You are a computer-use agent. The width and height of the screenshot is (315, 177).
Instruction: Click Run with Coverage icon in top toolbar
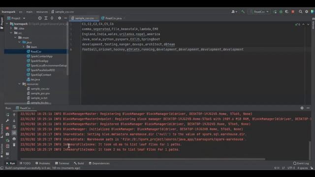pyautogui.click(x=286, y=12)
